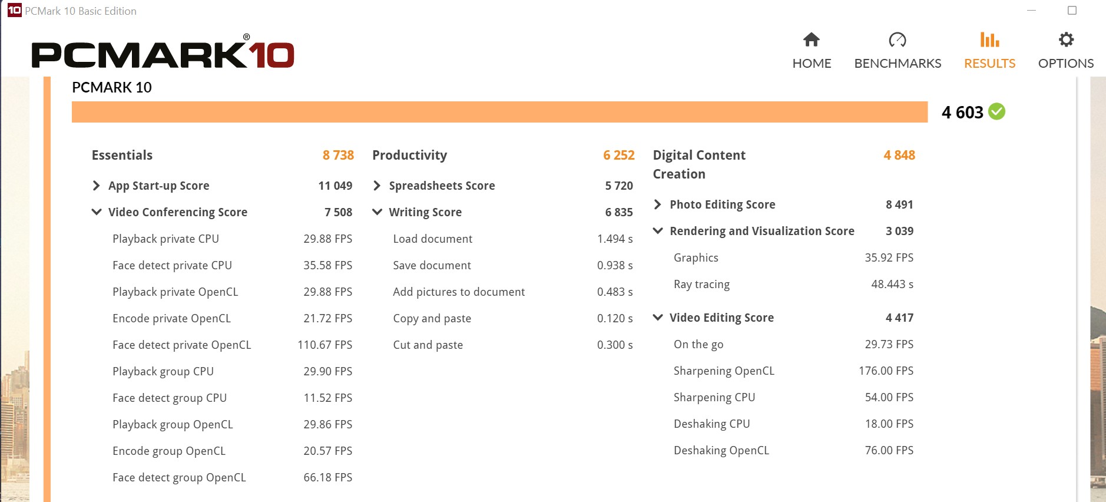Click the Load document row
The height and width of the screenshot is (502, 1106).
coord(513,239)
